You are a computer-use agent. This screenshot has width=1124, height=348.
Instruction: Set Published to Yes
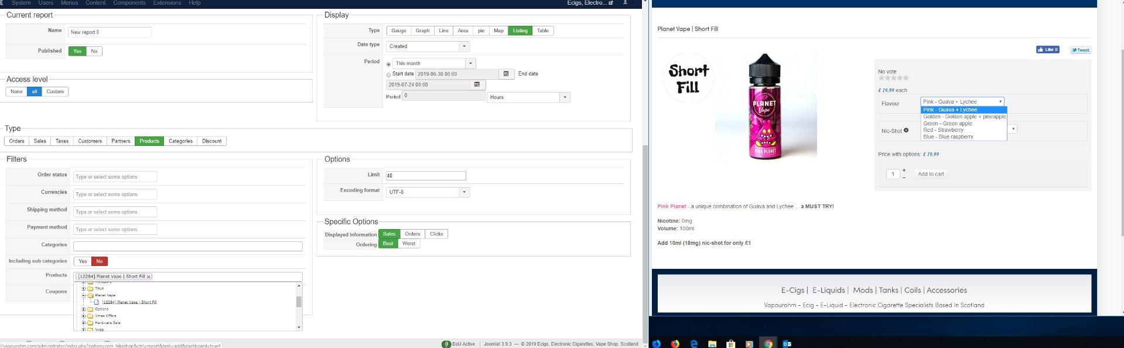click(77, 51)
